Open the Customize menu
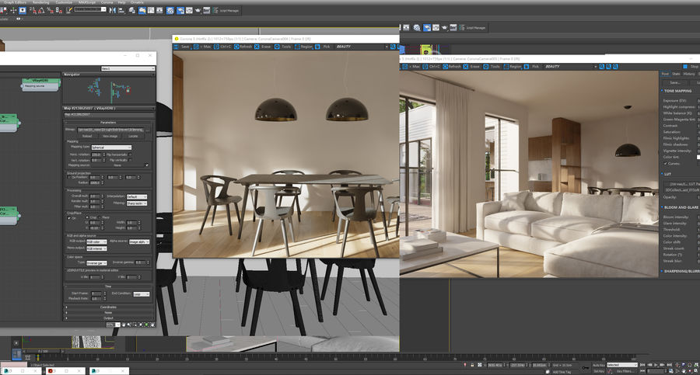 (64, 2)
